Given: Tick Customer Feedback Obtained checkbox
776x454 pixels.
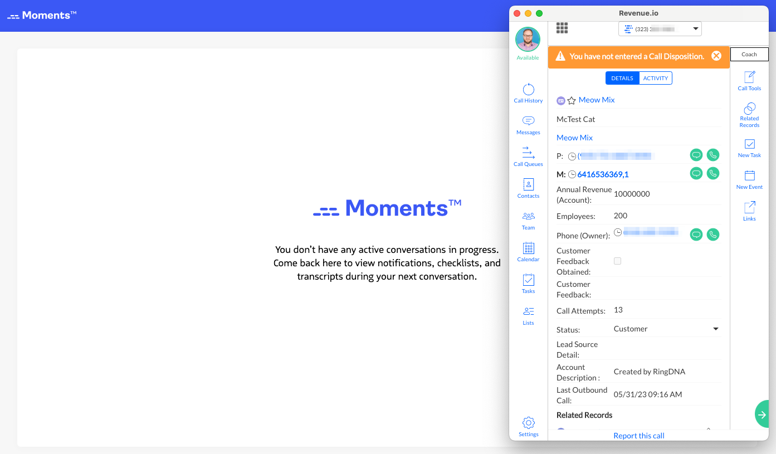Looking at the screenshot, I should pyautogui.click(x=617, y=261).
